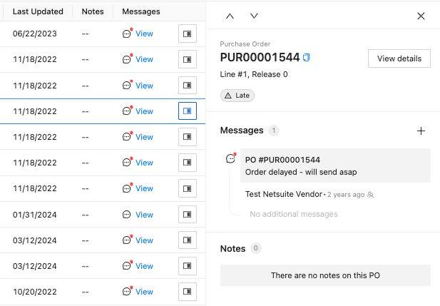The height and width of the screenshot is (306, 440).
Task: Click the notes dash in the 06/22/2023 row
Action: (x=86, y=34)
